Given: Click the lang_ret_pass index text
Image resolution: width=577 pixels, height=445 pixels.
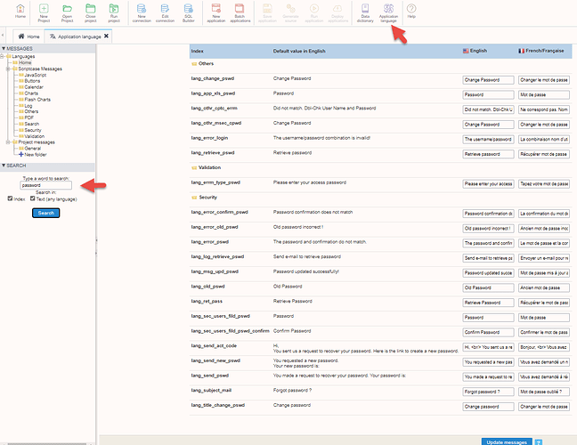Looking at the screenshot, I should click(207, 301).
